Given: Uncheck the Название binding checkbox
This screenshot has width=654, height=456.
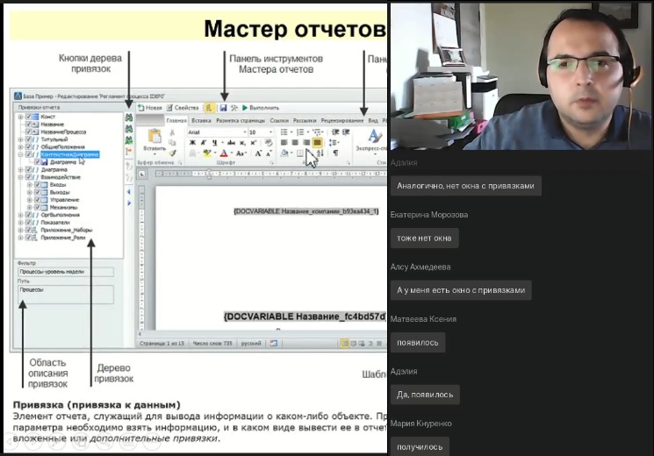Looking at the screenshot, I should 28,125.
